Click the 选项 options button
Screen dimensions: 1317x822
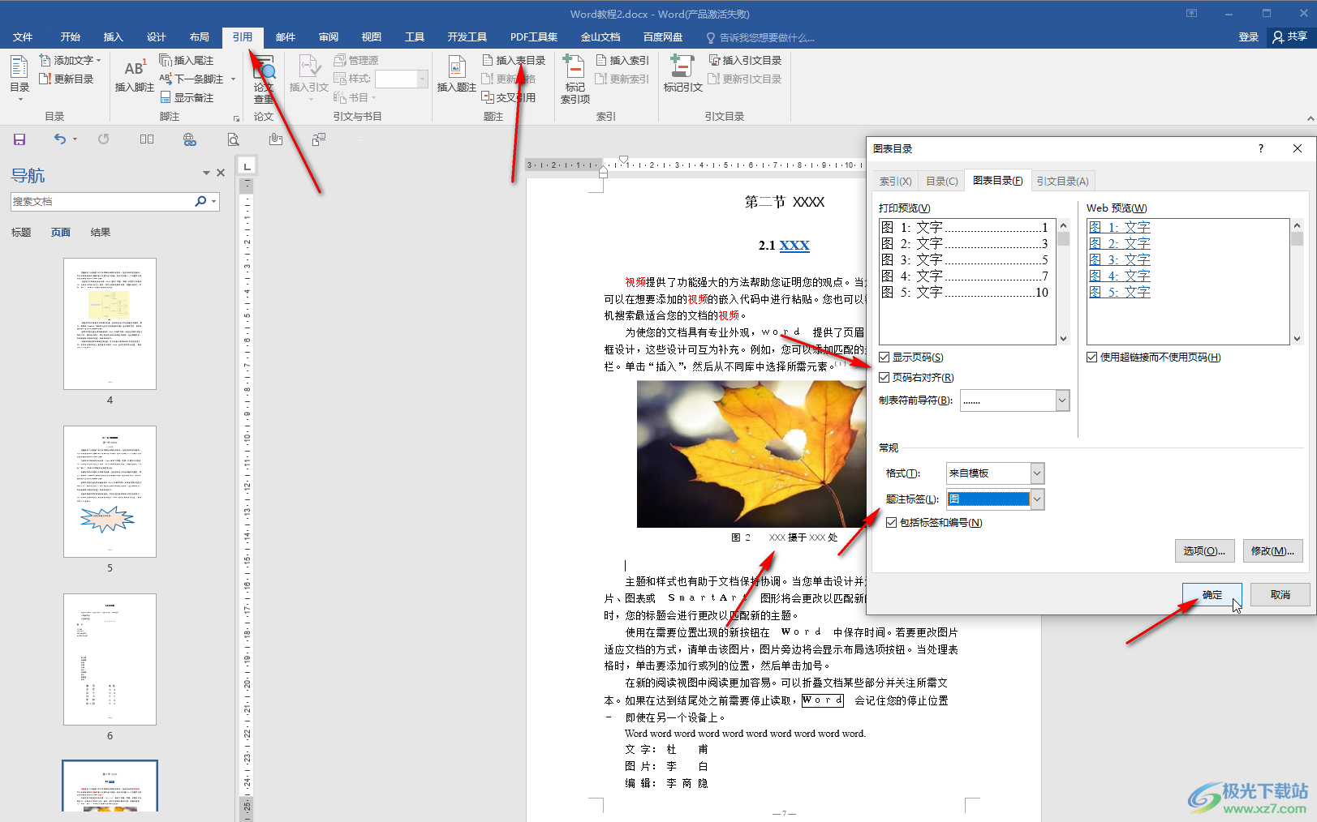click(x=1204, y=551)
